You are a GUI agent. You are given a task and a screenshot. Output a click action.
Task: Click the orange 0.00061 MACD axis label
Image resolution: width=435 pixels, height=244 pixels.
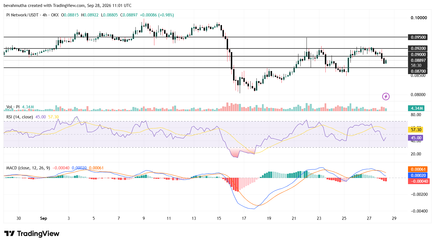click(x=418, y=169)
